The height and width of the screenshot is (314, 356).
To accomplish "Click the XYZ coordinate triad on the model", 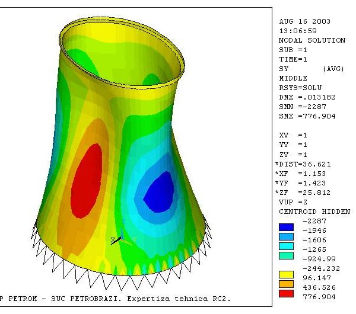I will pos(118,238).
